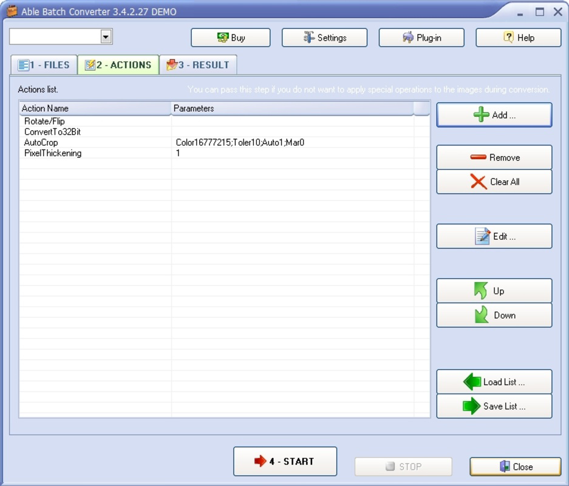This screenshot has width=569, height=486.
Task: Open the Settings dialog
Action: 324,38
